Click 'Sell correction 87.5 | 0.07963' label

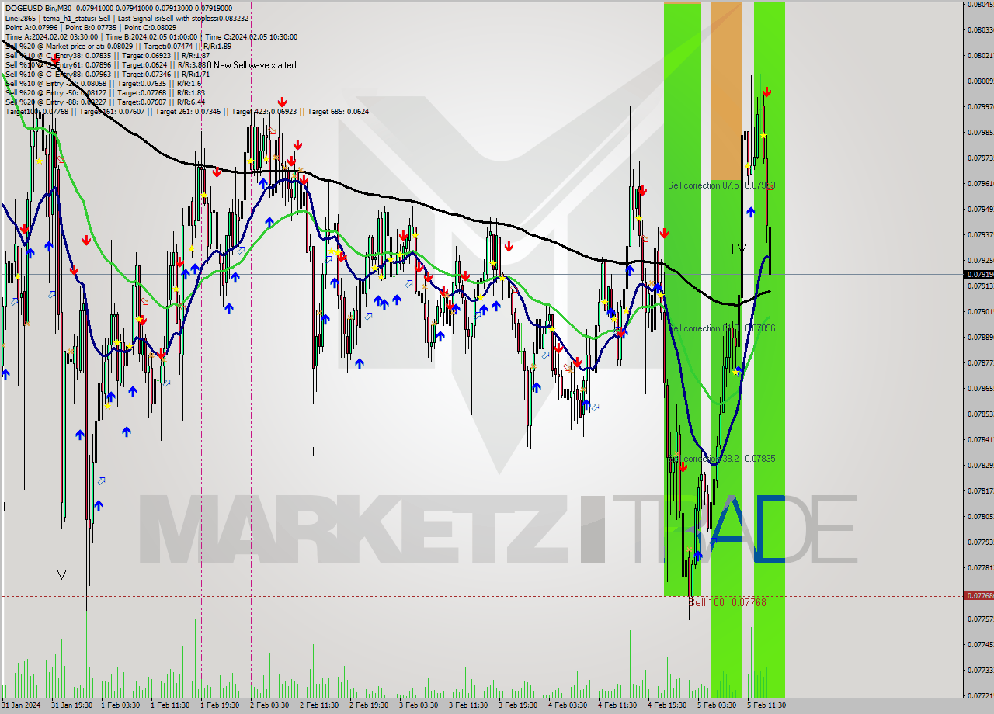pos(721,185)
